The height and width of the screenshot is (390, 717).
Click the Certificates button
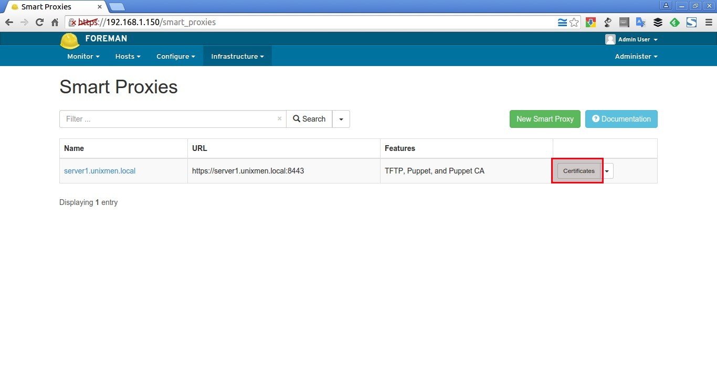pyautogui.click(x=578, y=171)
